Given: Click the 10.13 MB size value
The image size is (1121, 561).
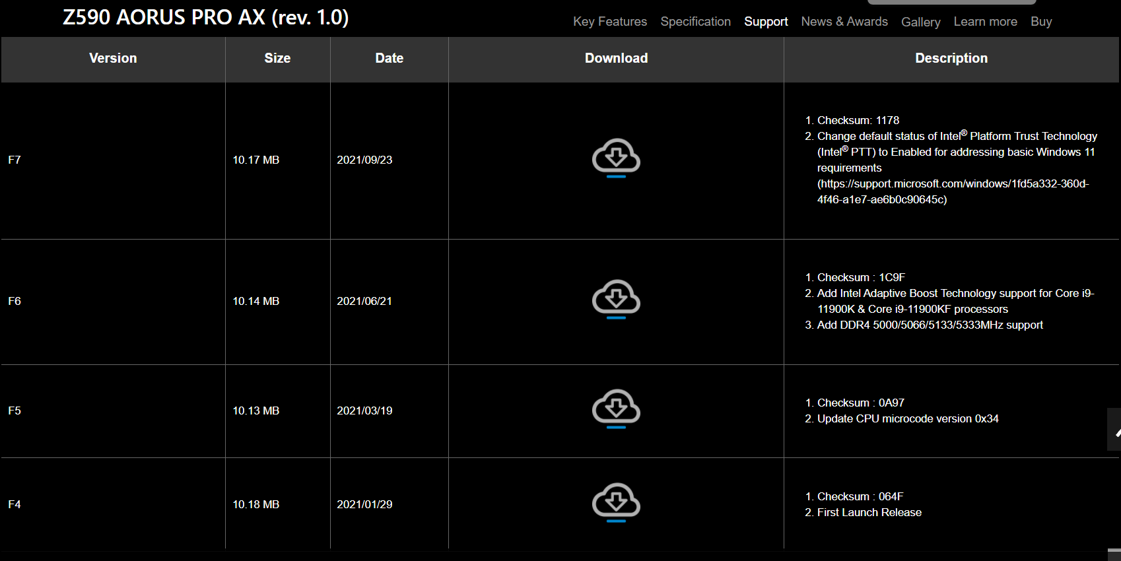Looking at the screenshot, I should (x=256, y=411).
